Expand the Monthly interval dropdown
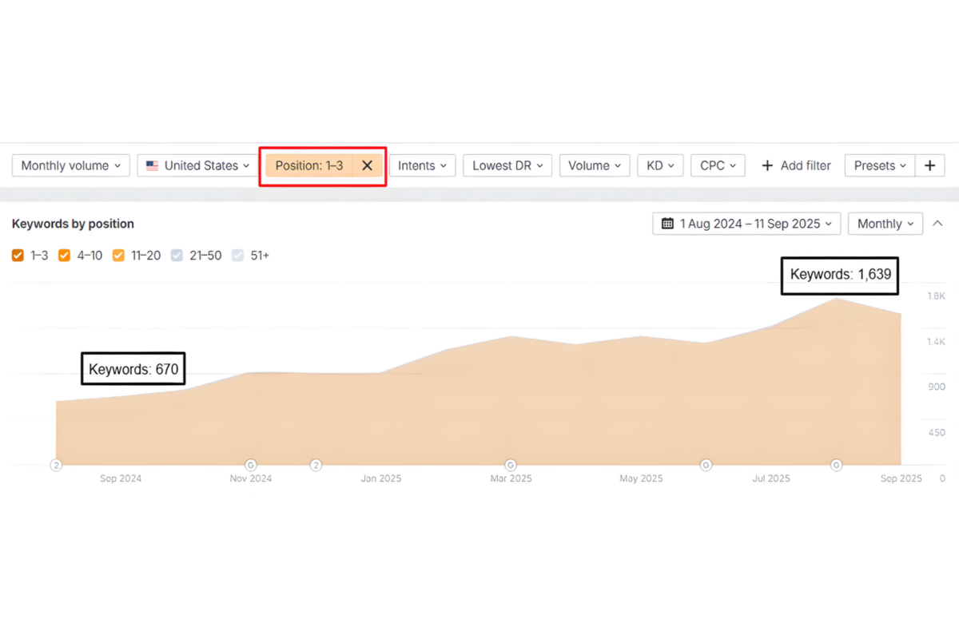 [885, 224]
